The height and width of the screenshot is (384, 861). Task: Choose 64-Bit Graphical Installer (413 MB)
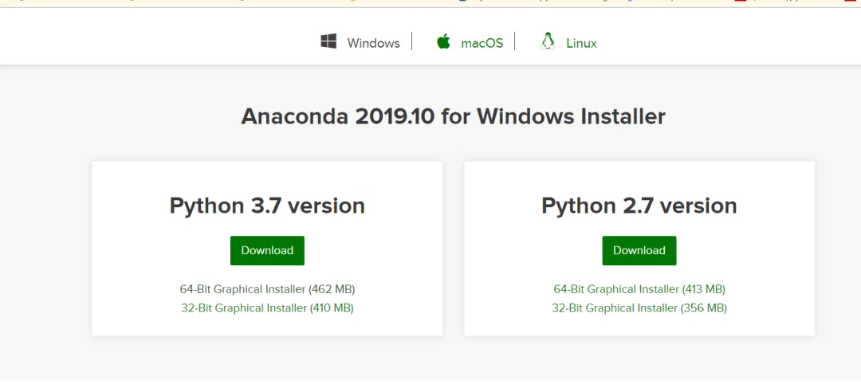[639, 289]
